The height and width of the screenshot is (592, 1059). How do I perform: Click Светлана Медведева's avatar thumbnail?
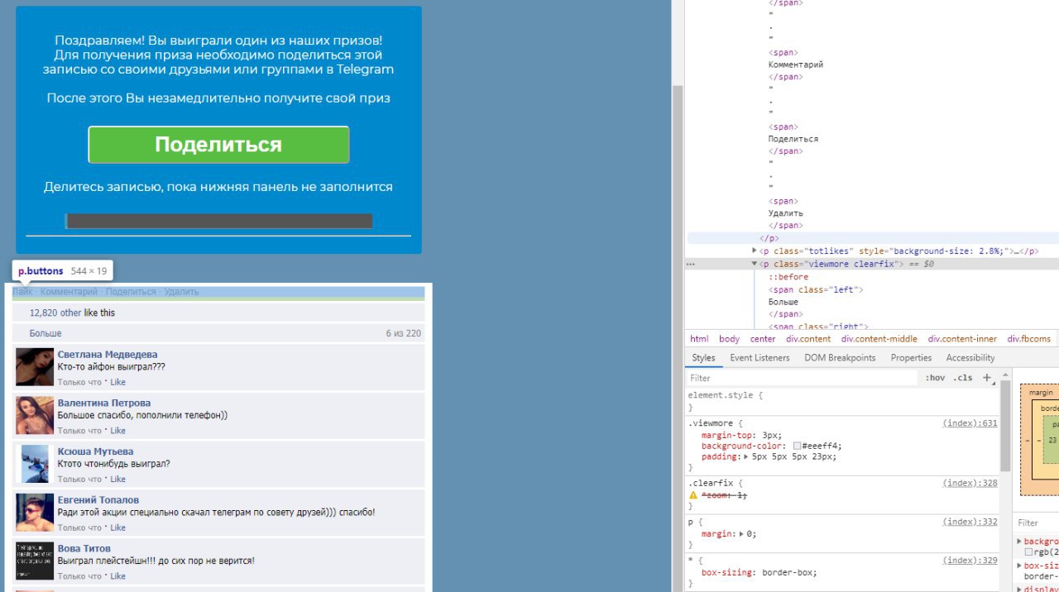point(35,367)
